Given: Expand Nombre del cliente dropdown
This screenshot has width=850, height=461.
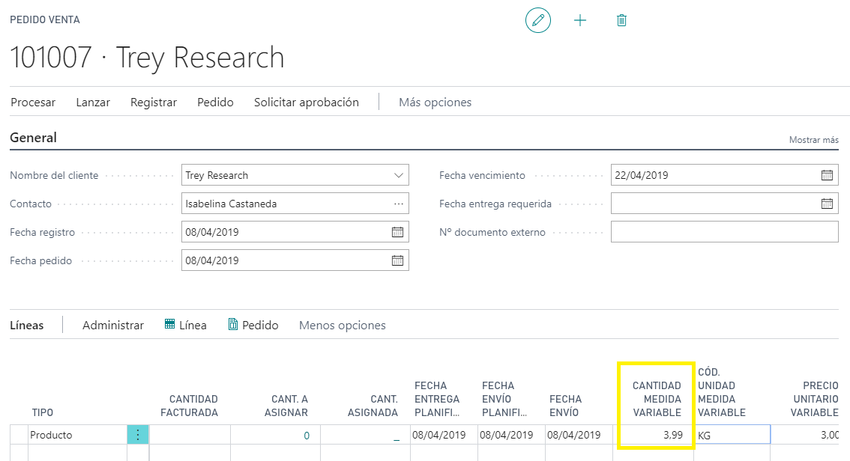Looking at the screenshot, I should [x=399, y=175].
